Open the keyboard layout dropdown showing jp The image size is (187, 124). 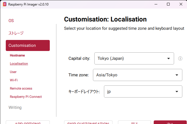coord(143,91)
